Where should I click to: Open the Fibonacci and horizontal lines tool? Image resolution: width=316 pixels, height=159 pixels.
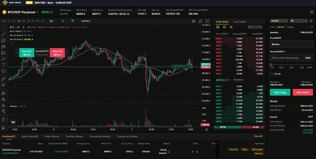point(3,40)
